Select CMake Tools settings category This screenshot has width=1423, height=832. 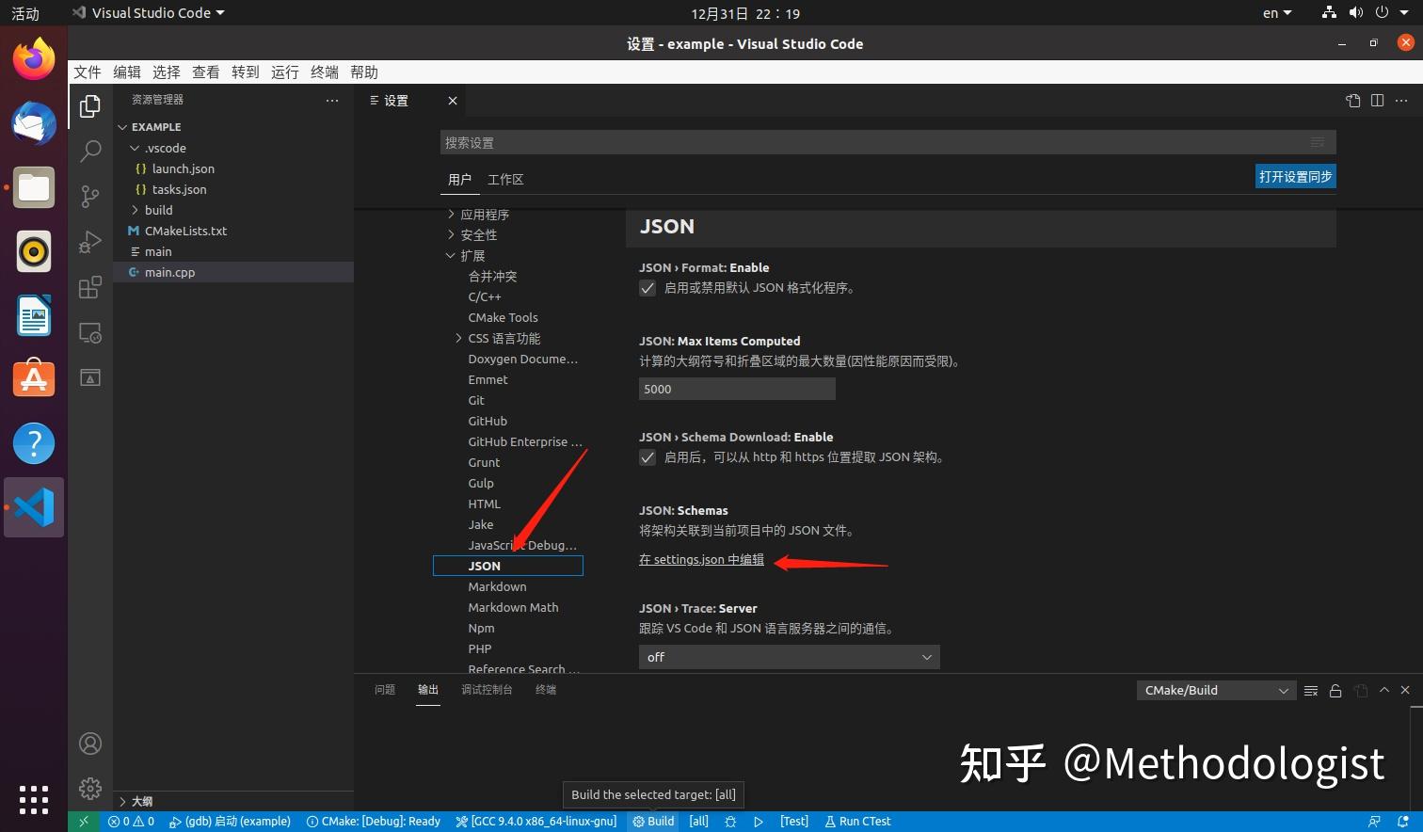(504, 318)
